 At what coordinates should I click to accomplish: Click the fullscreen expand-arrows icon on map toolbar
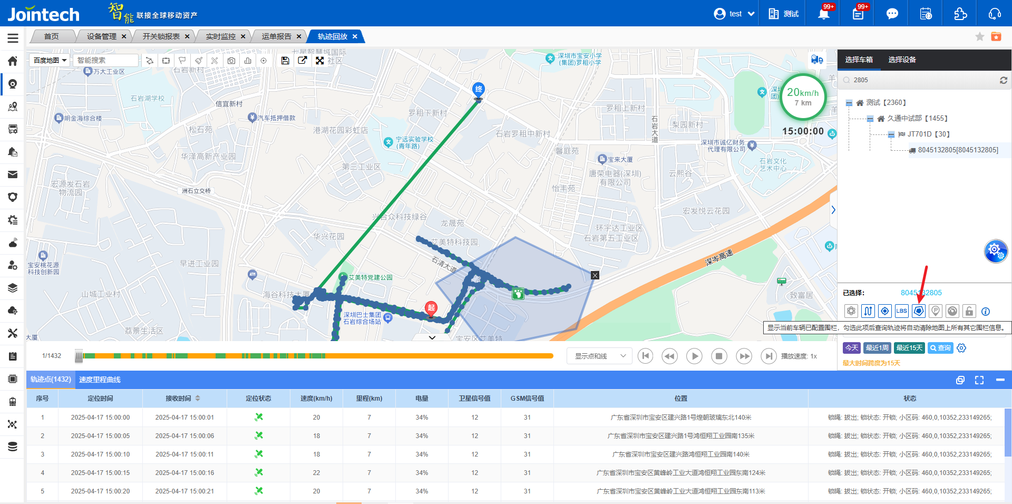pos(320,61)
